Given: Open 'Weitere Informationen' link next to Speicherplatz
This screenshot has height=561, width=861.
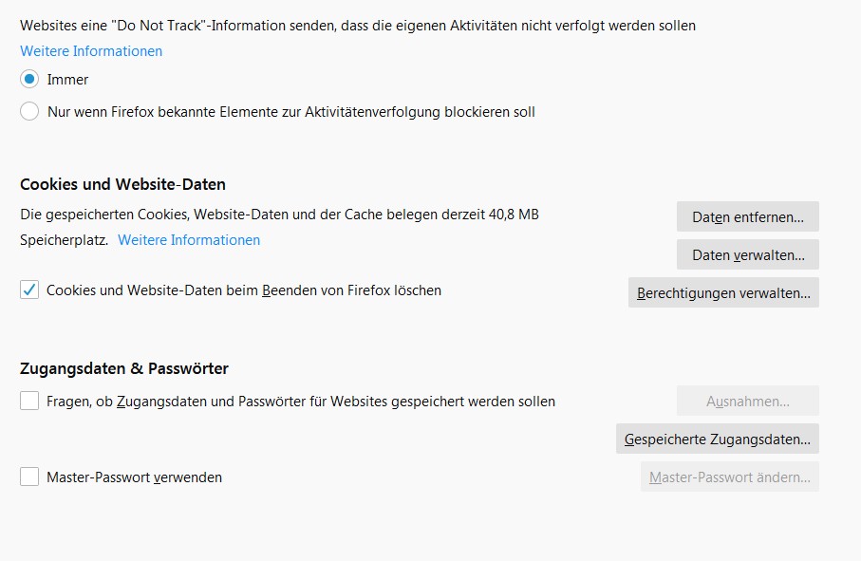Looking at the screenshot, I should click(x=189, y=240).
